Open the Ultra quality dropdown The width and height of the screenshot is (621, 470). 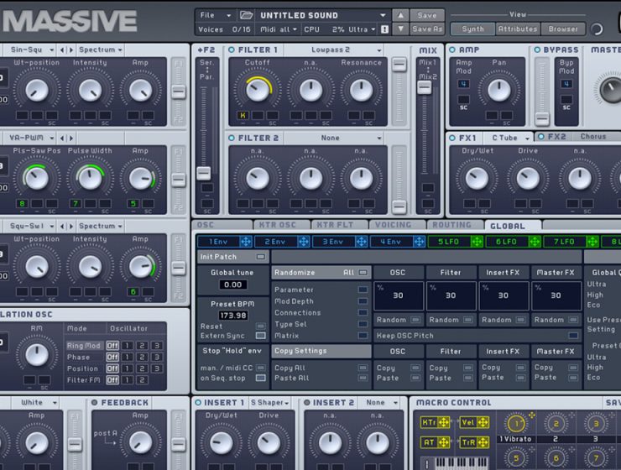pos(362,29)
